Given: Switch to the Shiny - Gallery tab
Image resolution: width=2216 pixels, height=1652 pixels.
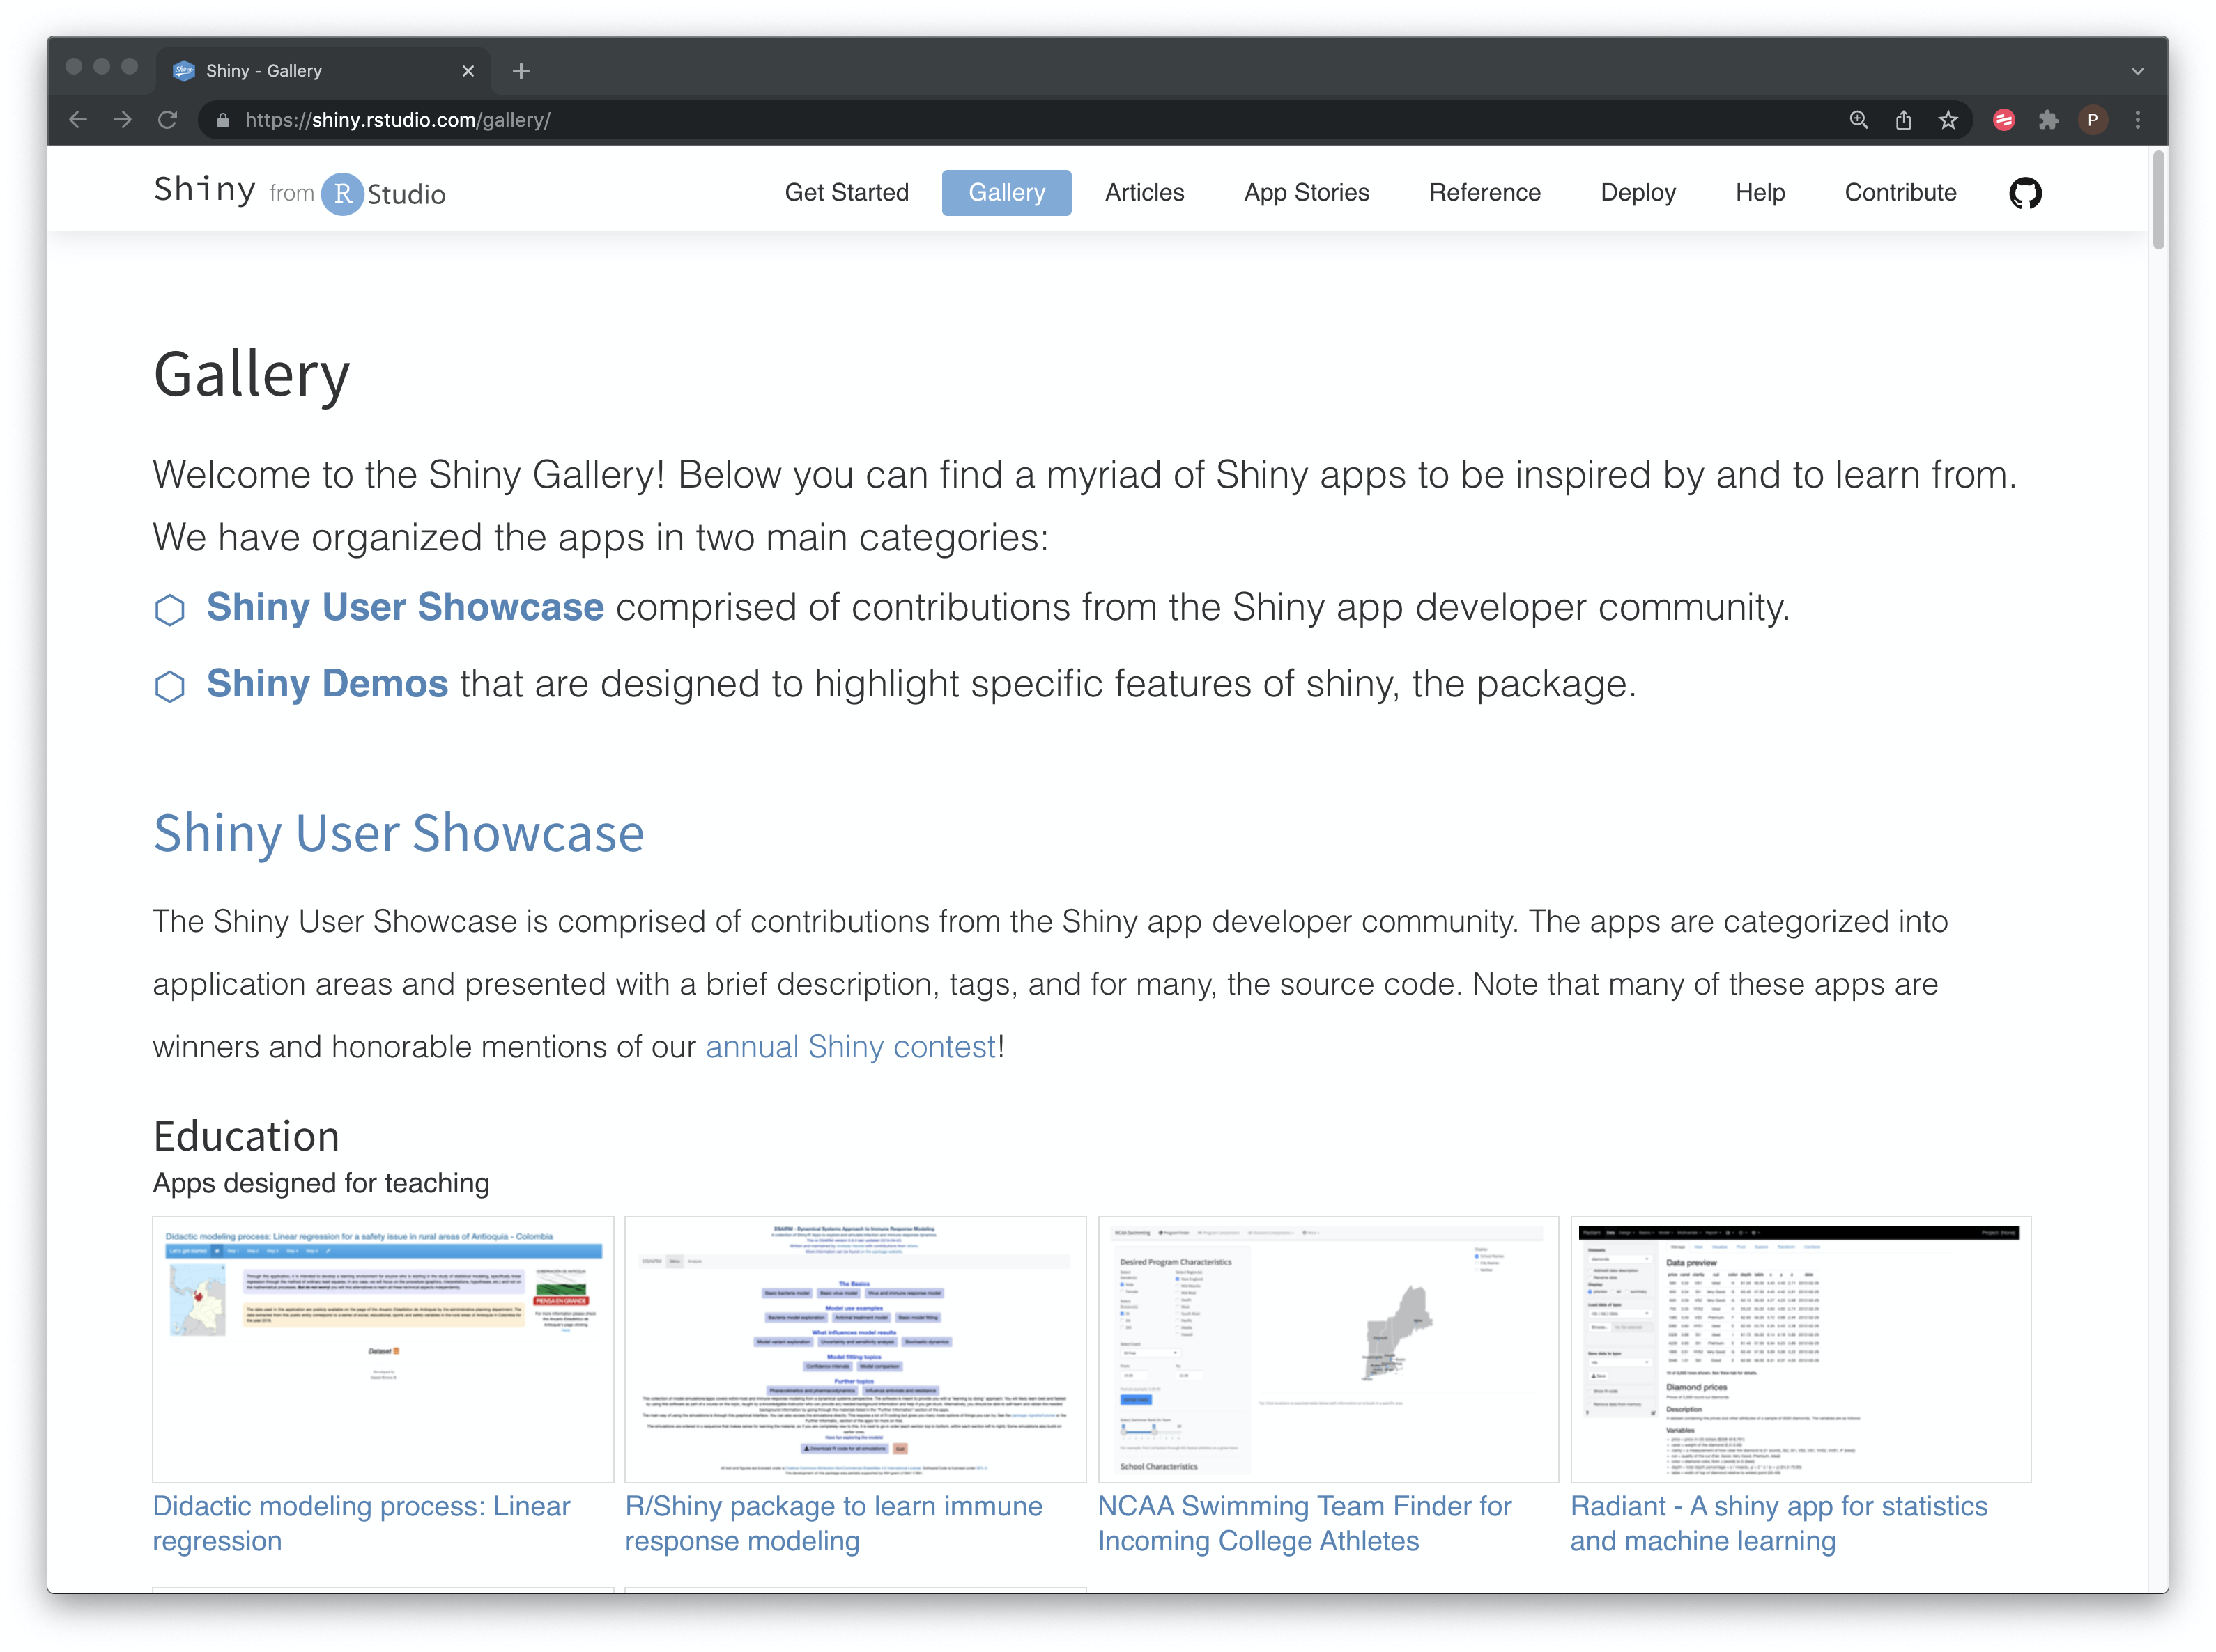Looking at the screenshot, I should [264, 70].
